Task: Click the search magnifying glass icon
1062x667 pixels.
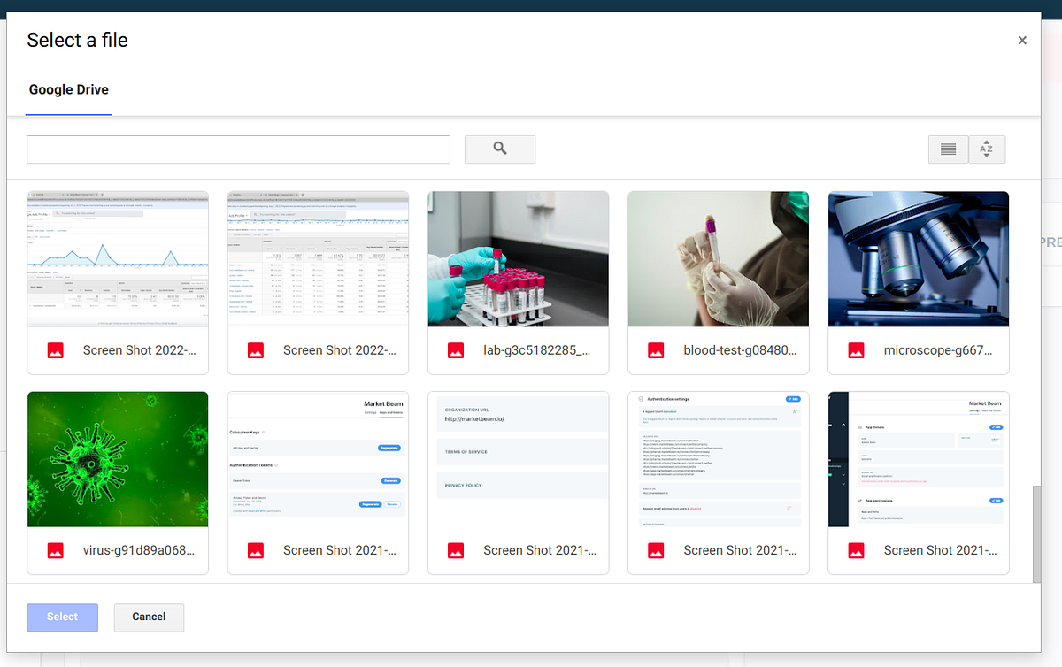Action: (499, 149)
